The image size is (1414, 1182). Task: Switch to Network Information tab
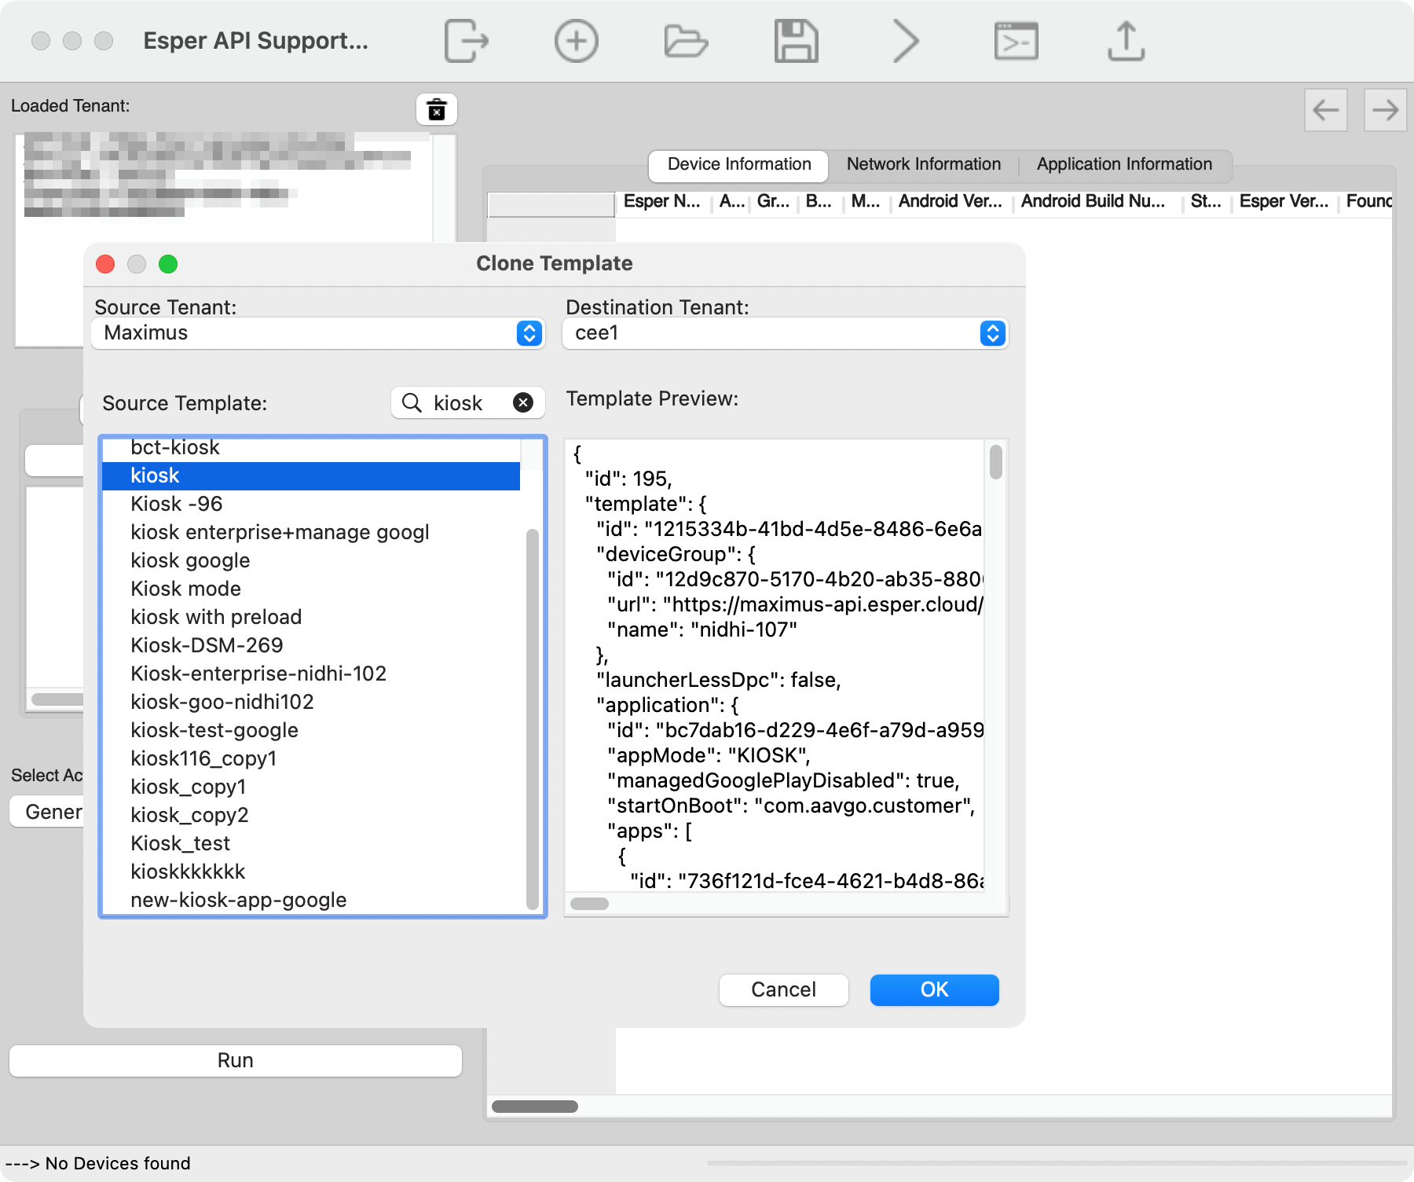pos(923,164)
